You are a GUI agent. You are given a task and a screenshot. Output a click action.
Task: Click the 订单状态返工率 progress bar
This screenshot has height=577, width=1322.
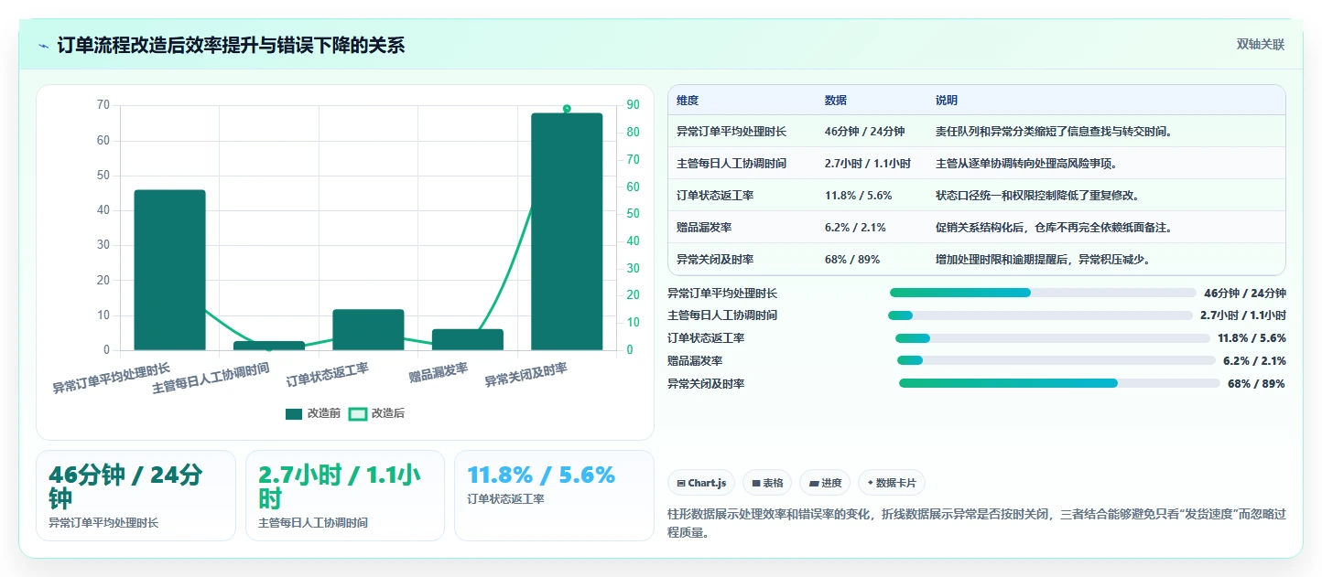click(x=1053, y=338)
